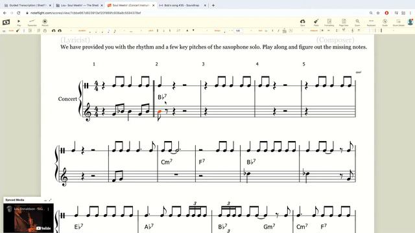The height and width of the screenshot is (233, 415).
Task: Minimize the Synced Media panel
Action: [45, 200]
